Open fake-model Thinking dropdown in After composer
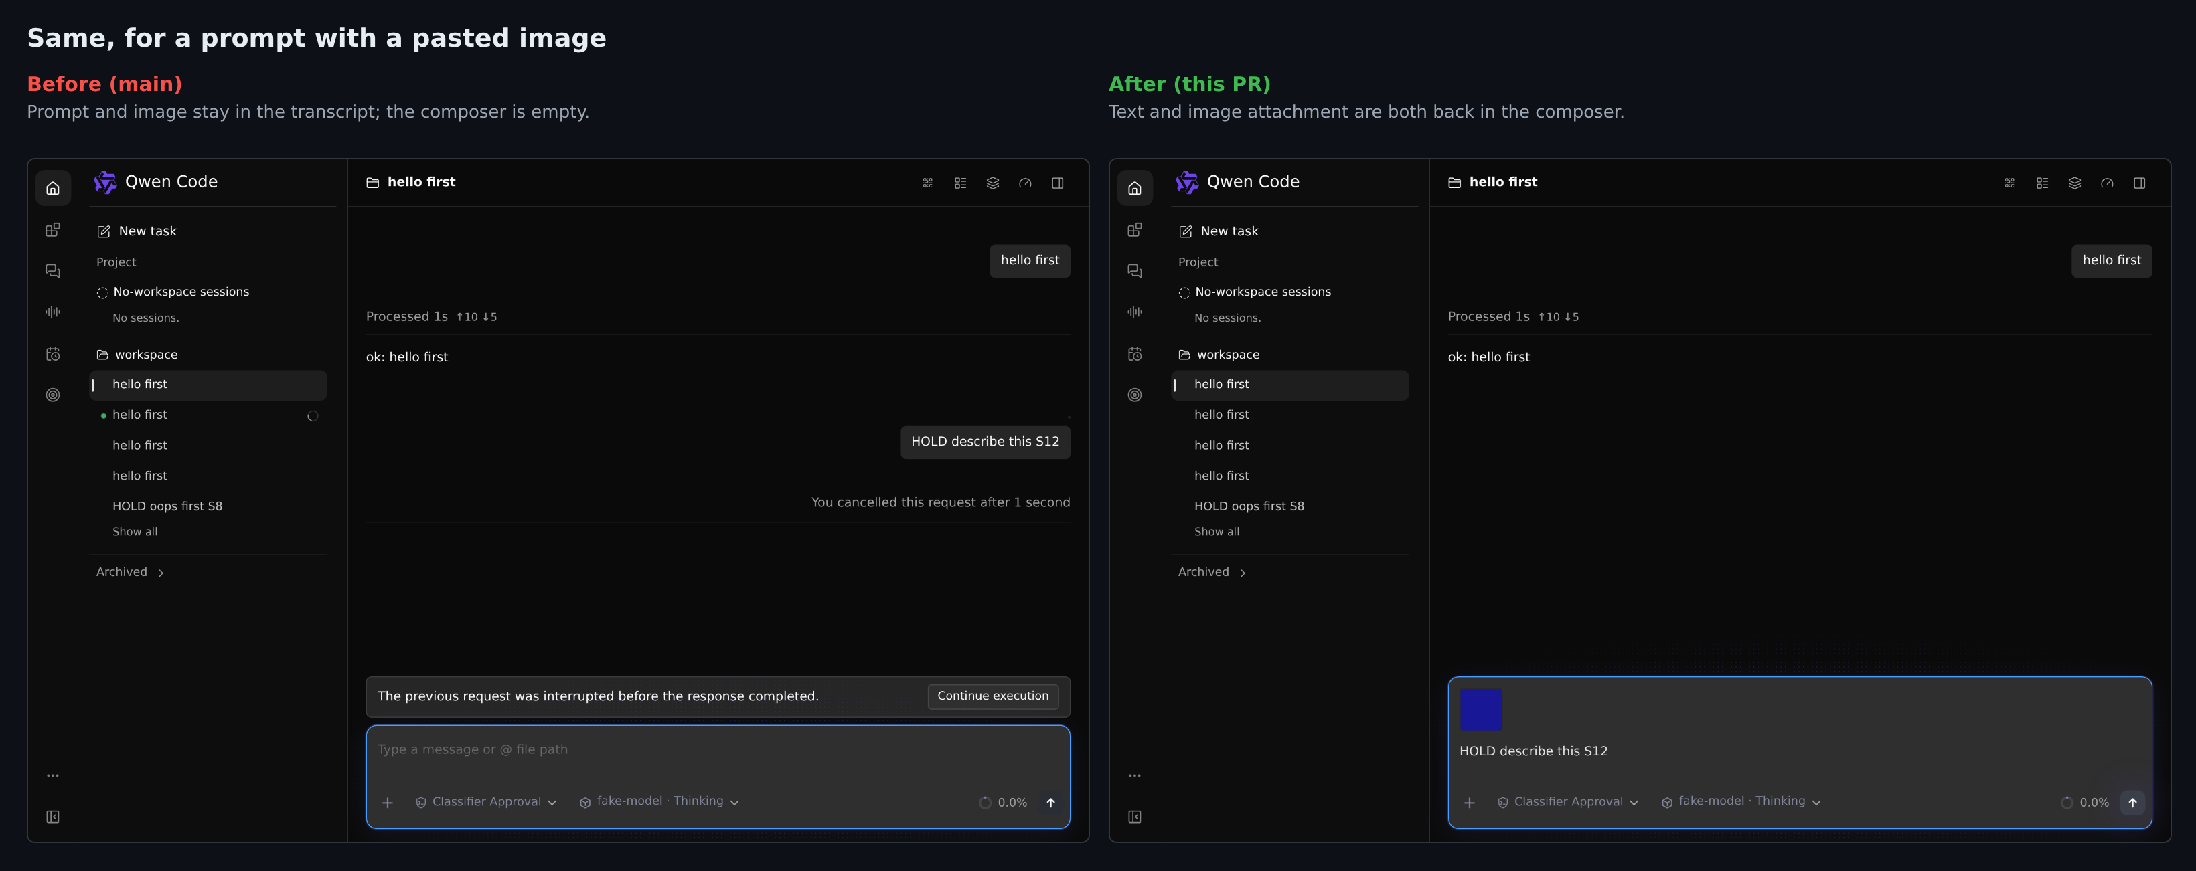Viewport: 2196px width, 871px height. coord(1741,802)
